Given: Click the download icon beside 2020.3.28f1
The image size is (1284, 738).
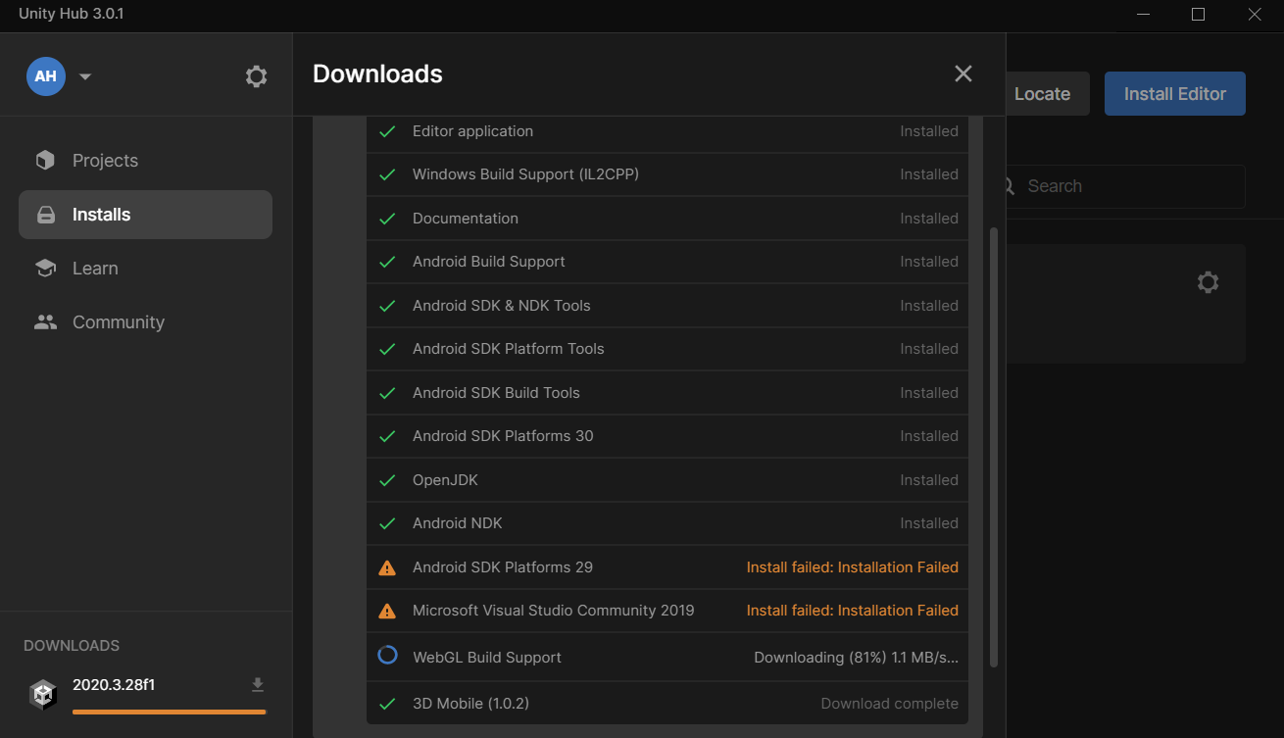Looking at the screenshot, I should [258, 684].
